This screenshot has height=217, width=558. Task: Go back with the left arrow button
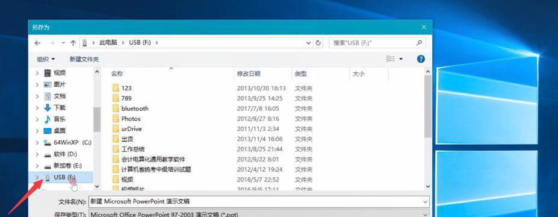coord(37,43)
